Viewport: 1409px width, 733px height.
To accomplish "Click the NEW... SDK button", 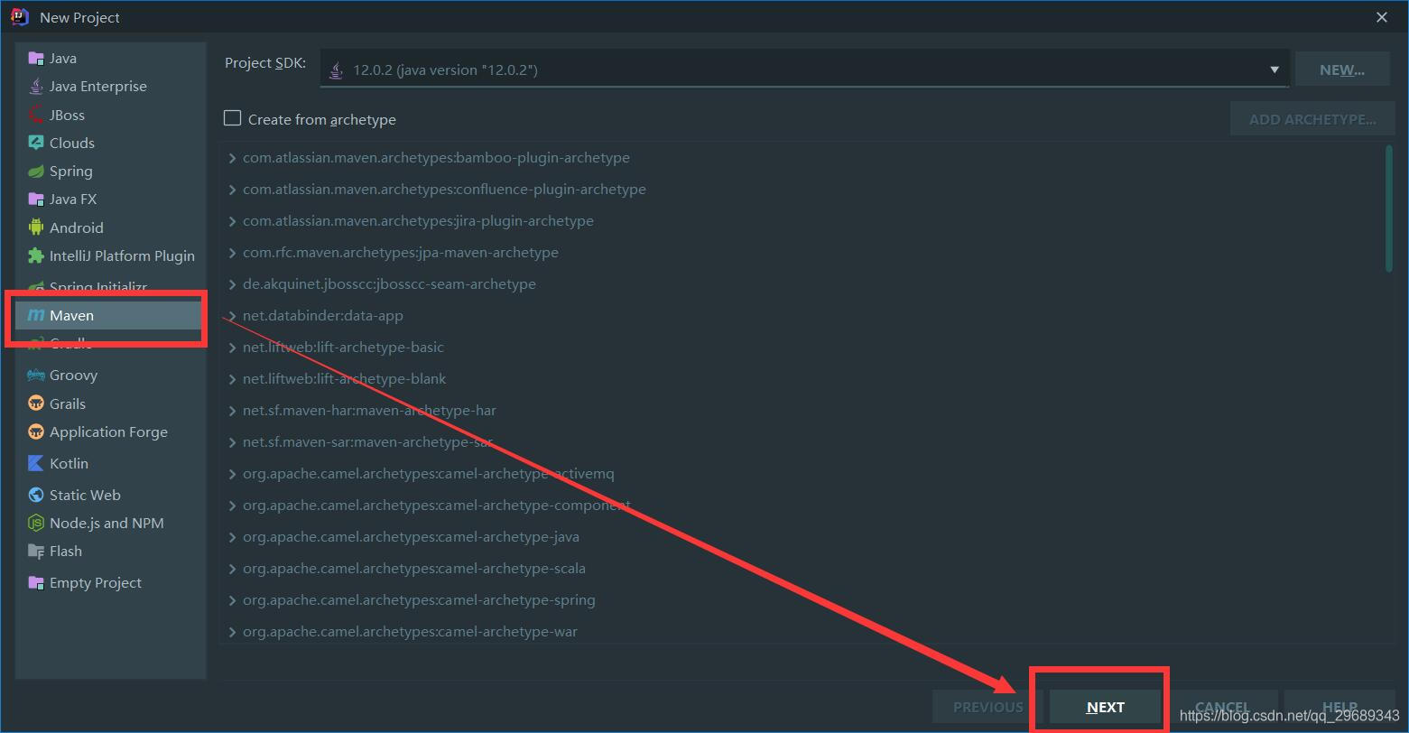I will [1341, 70].
